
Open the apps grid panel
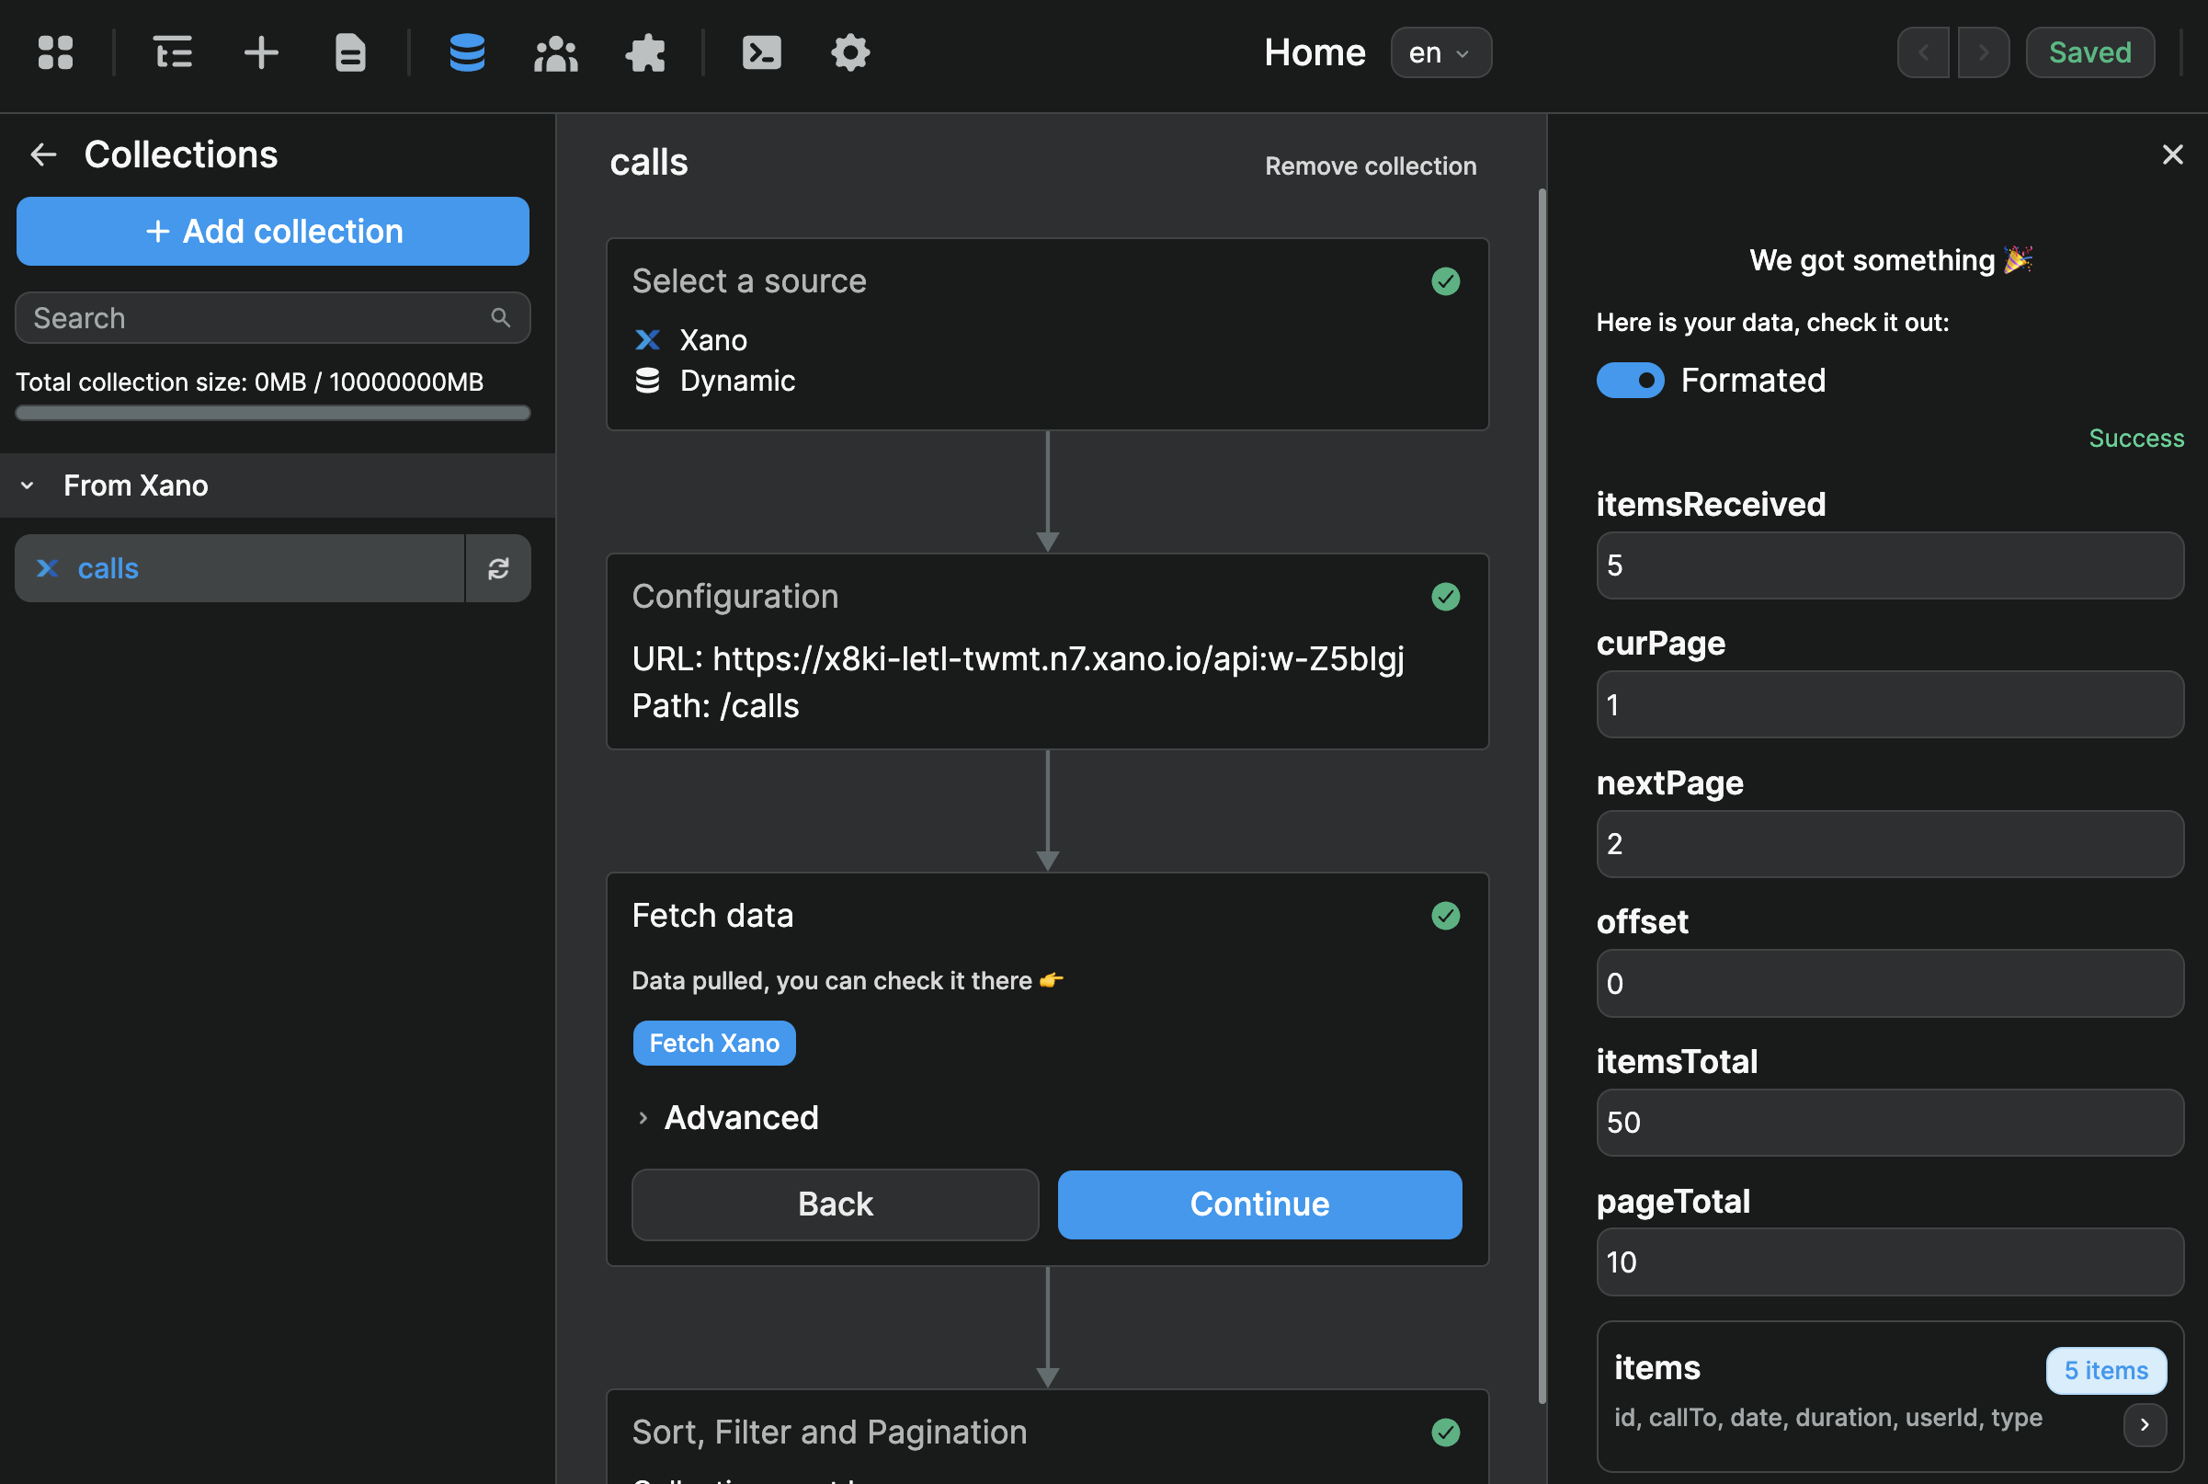click(x=54, y=52)
